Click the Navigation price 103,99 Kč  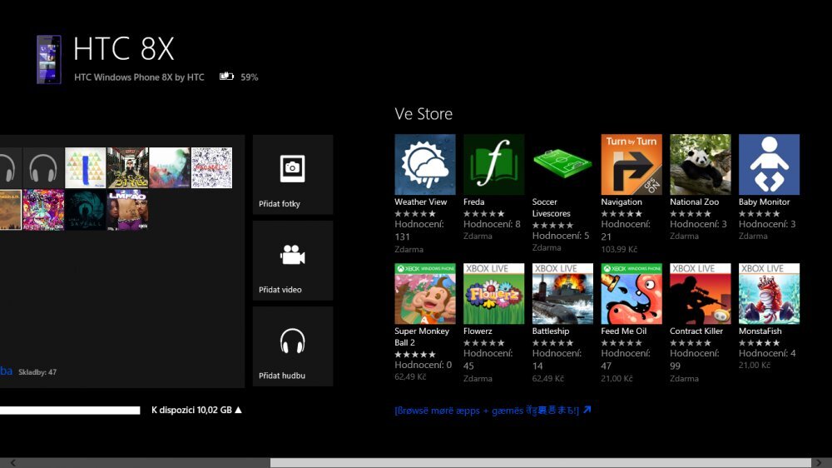(x=619, y=249)
